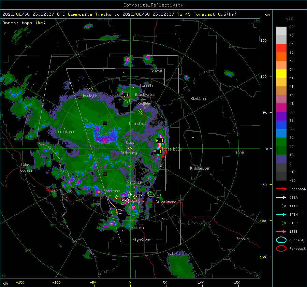Click the Composite_Reflectivity title
Viewport: 307px width, 287px height.
pyautogui.click(x=153, y=5)
